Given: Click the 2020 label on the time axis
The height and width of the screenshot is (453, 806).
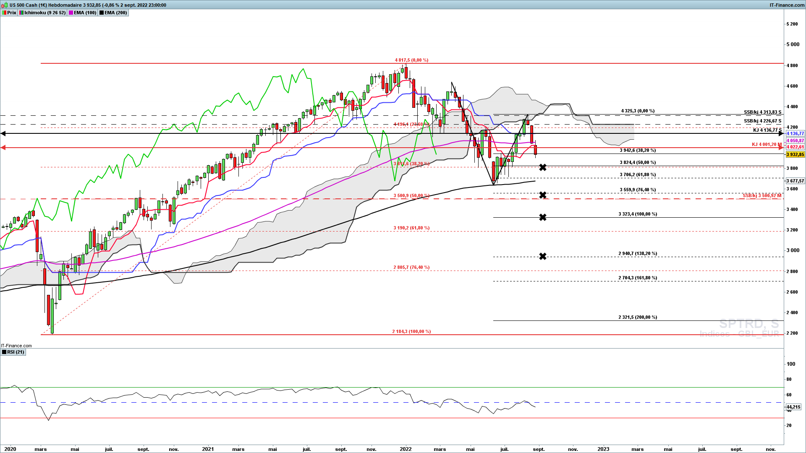Looking at the screenshot, I should click(x=10, y=449).
